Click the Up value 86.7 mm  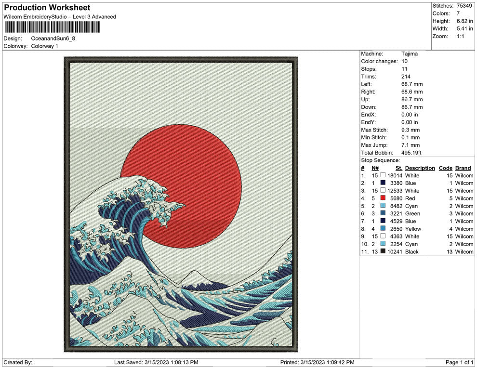[x=412, y=99]
